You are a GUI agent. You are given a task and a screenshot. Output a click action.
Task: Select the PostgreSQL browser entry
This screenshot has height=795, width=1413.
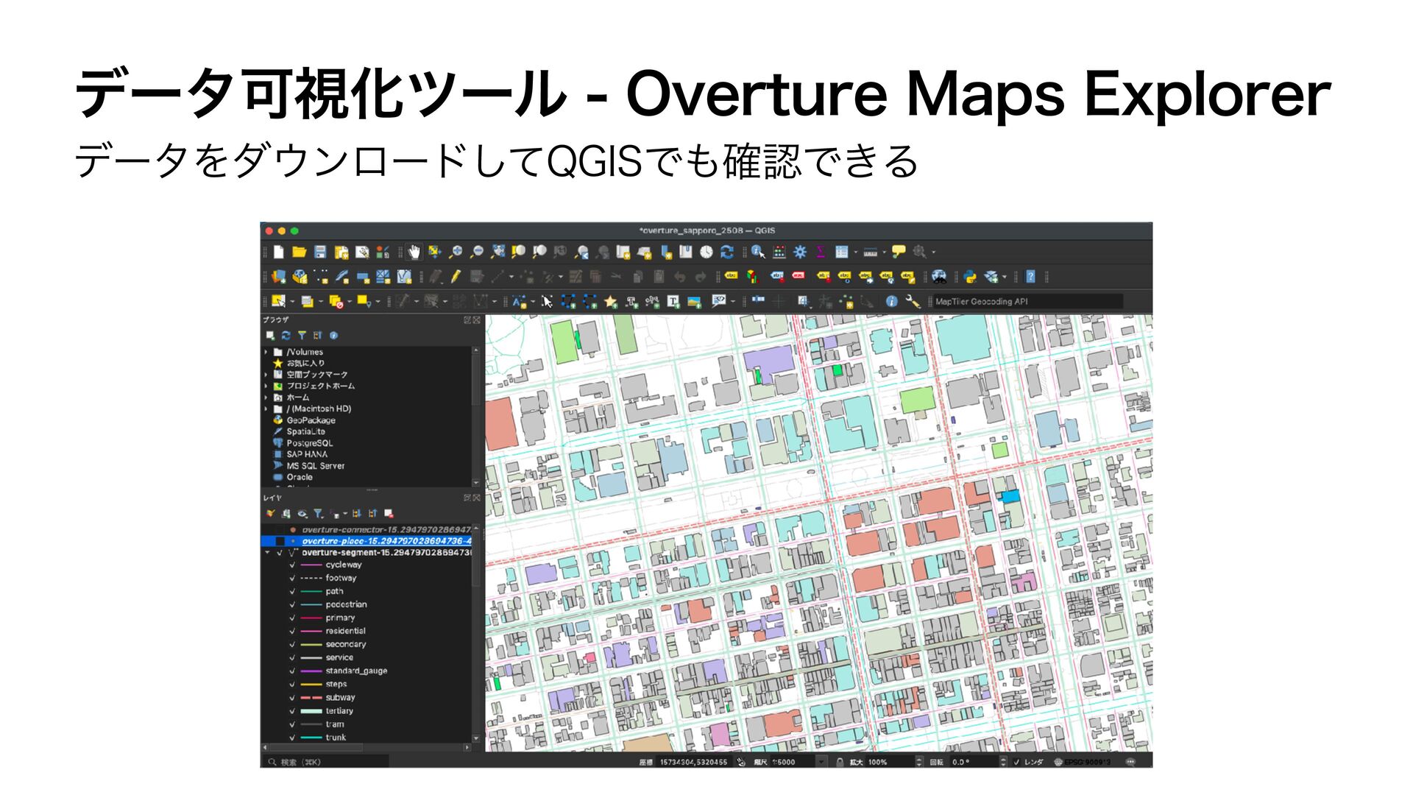(x=309, y=443)
